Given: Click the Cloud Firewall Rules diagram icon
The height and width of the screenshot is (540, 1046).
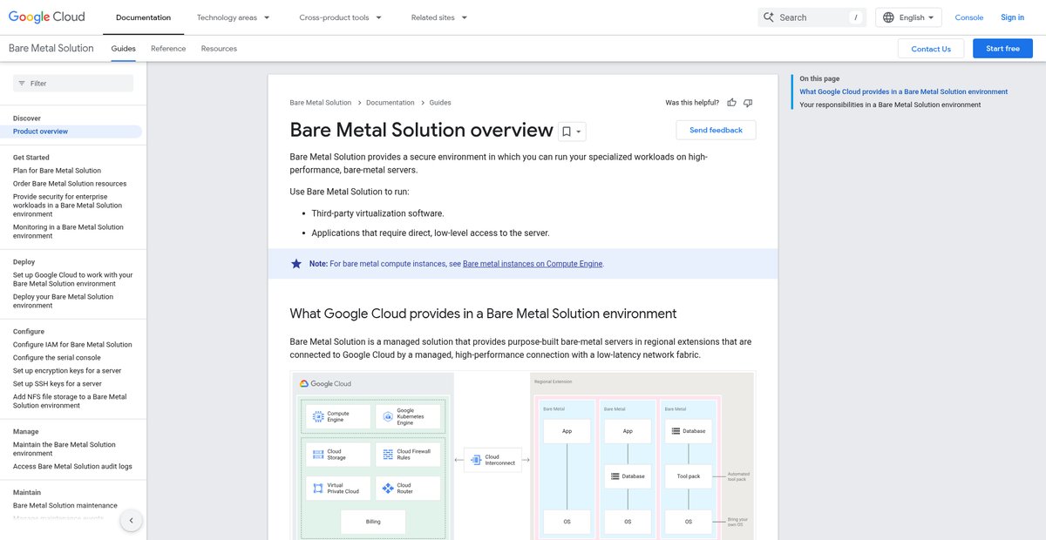Looking at the screenshot, I should coord(387,454).
